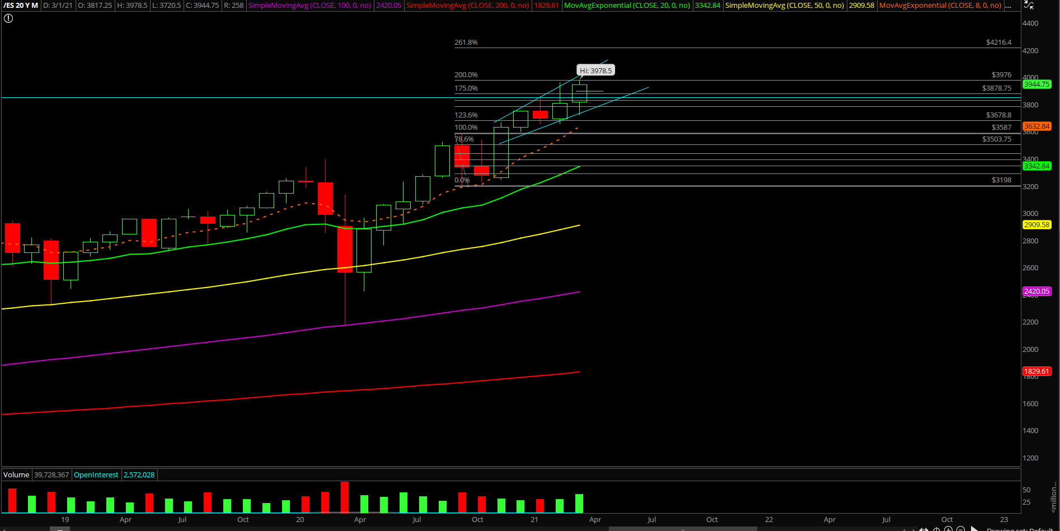
Task: Click the Hi: 3978.5 price bubble
Action: click(595, 71)
